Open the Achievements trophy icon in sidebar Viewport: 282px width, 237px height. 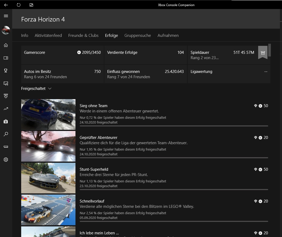click(x=6, y=71)
